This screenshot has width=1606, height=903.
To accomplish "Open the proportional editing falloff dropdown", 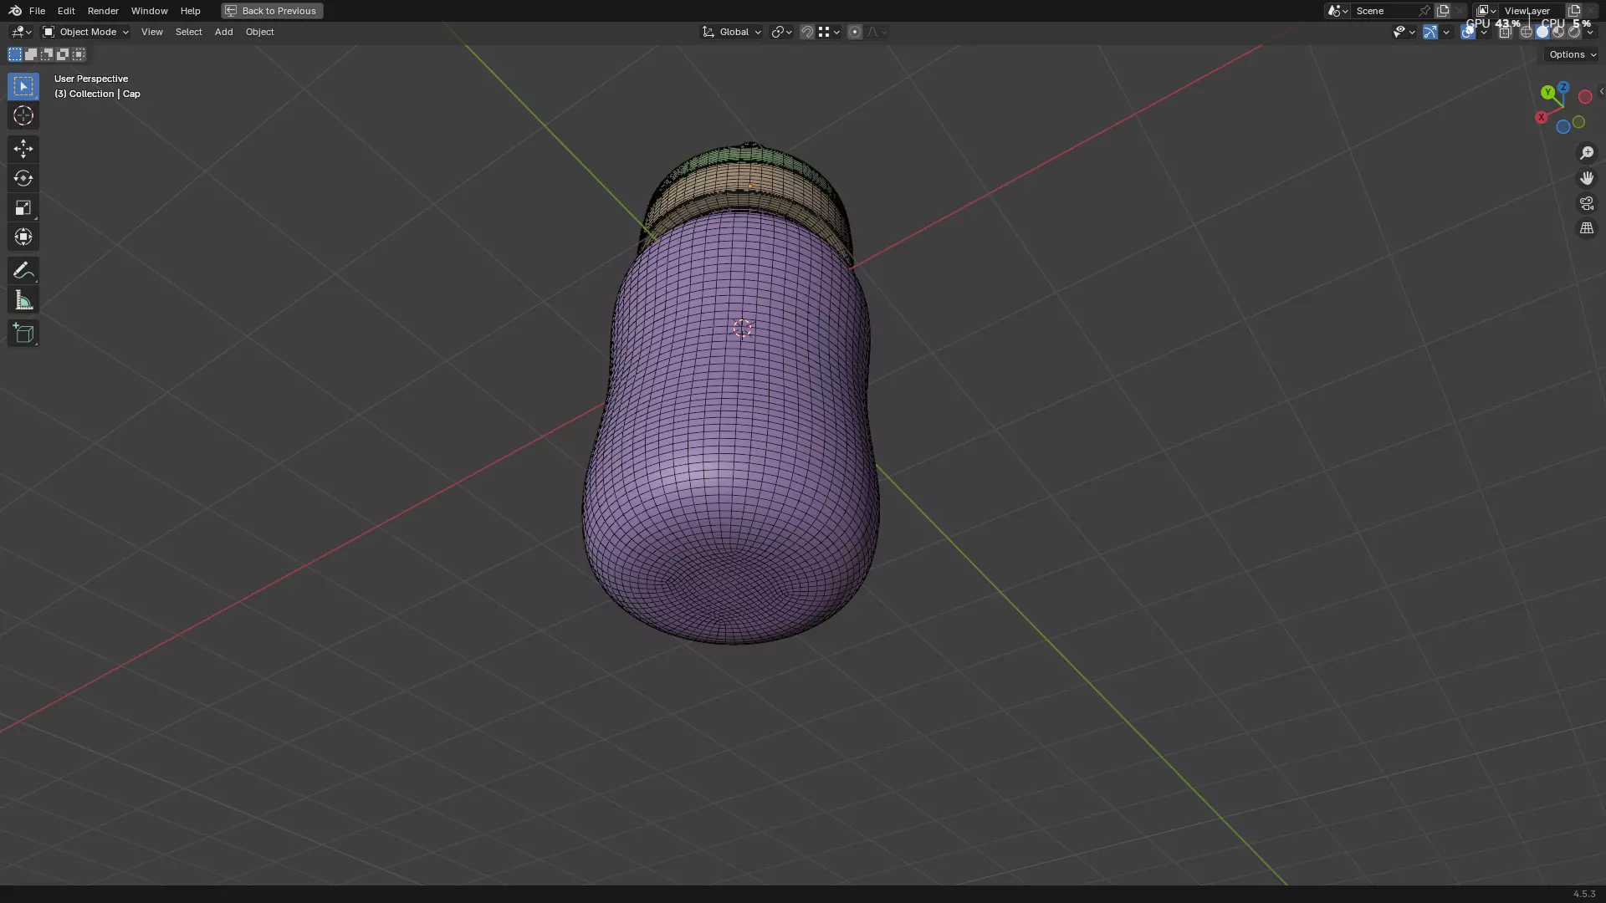I will [877, 32].
